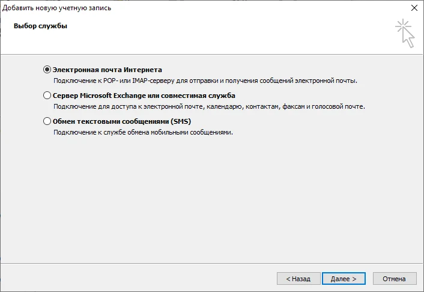Viewport: 424px width, 292px height.
Task: Click the службе обмена мобильными сообщениями description
Action: [x=142, y=132]
